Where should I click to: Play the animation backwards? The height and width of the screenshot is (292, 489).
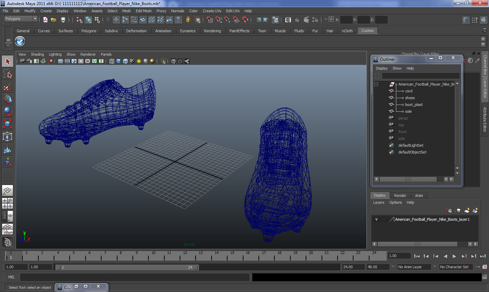click(x=445, y=256)
